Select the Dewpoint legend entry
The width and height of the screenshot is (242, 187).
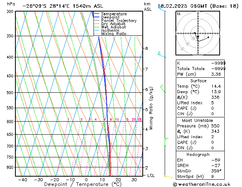click(x=110, y=17)
